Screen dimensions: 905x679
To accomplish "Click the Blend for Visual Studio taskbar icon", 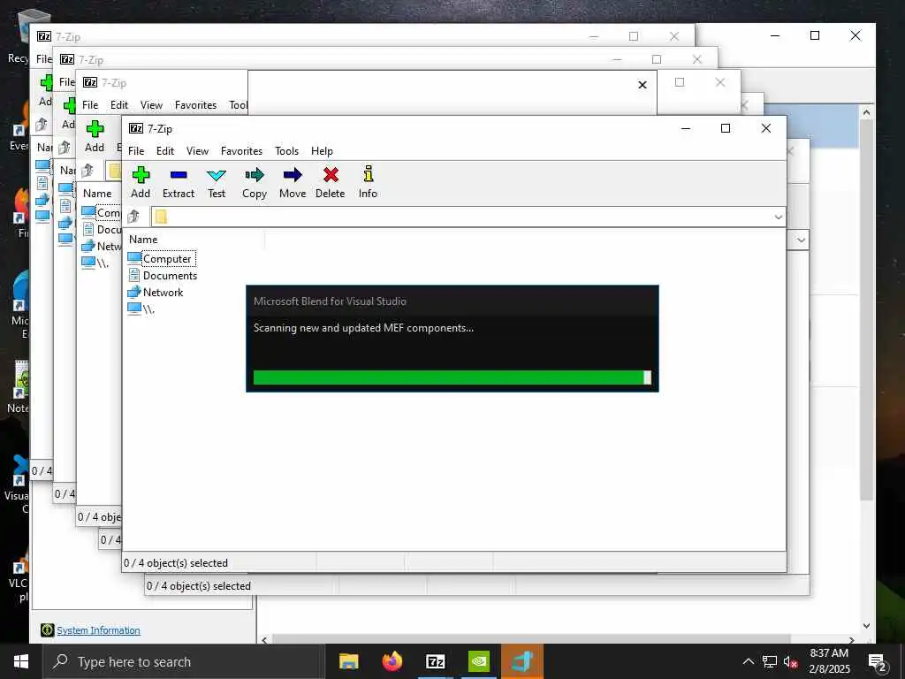I will coord(521,661).
